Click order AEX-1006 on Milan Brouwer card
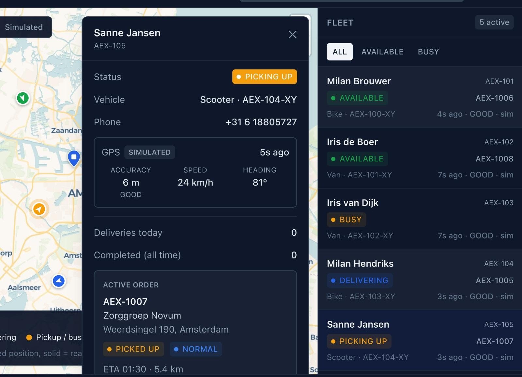 [x=494, y=98]
